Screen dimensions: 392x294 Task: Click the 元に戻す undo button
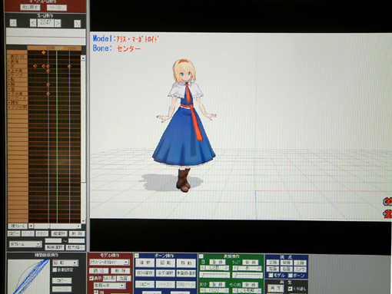[x=30, y=8]
